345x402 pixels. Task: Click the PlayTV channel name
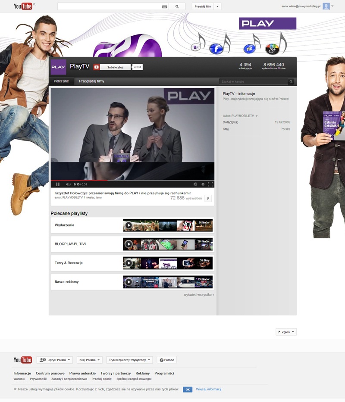pyautogui.click(x=80, y=66)
